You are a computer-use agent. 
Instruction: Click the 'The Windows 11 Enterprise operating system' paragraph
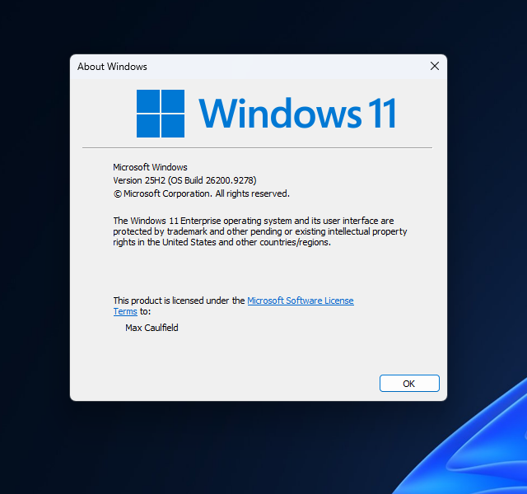(x=260, y=231)
